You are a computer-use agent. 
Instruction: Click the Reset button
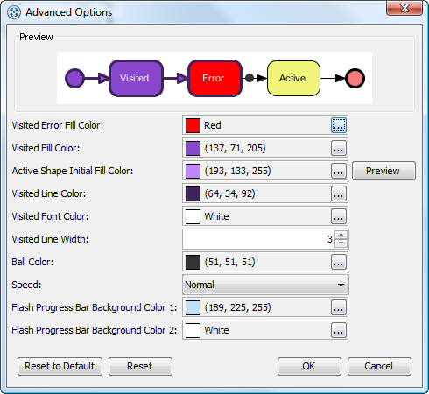point(140,366)
